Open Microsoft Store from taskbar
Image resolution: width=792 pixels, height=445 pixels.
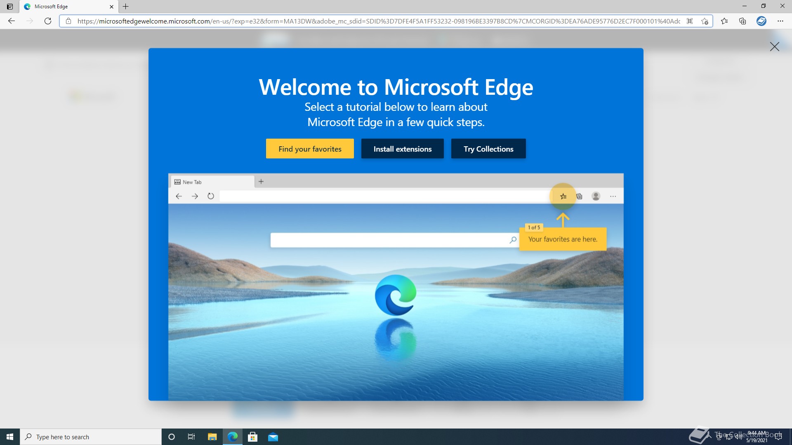tap(253, 437)
